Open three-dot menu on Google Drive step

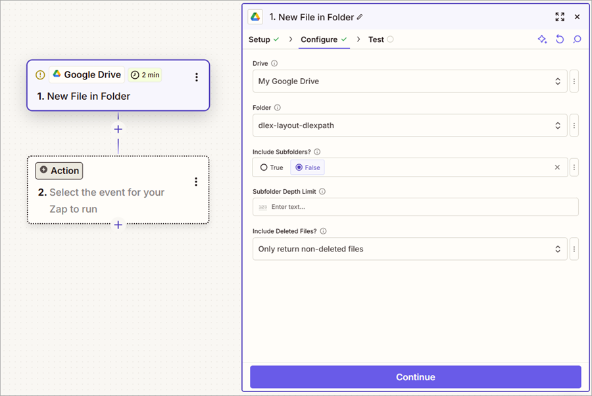coord(196,77)
